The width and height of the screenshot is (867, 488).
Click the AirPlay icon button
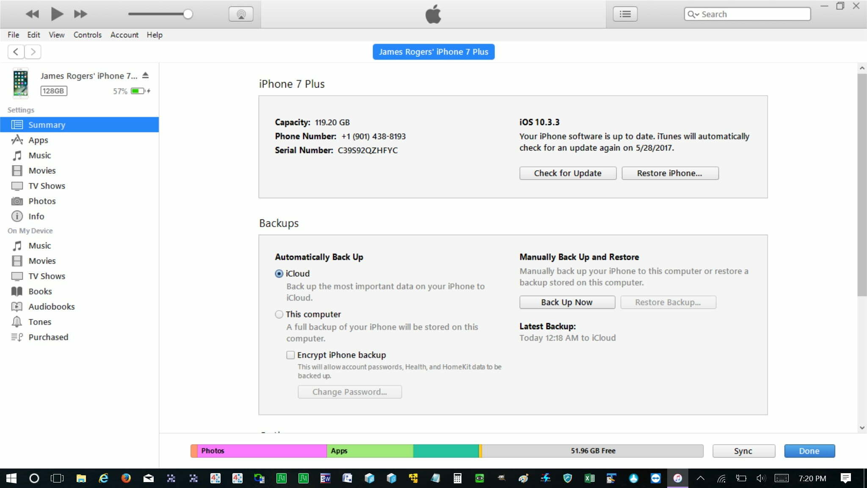pos(241,14)
